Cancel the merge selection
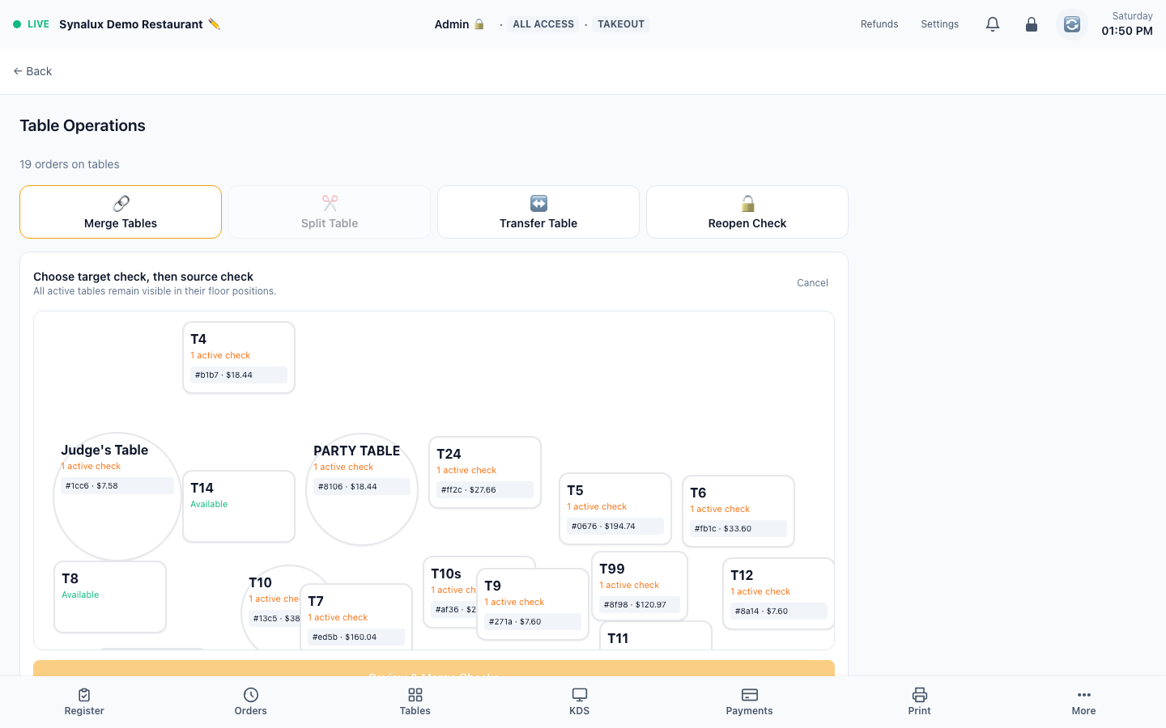 (x=812, y=283)
